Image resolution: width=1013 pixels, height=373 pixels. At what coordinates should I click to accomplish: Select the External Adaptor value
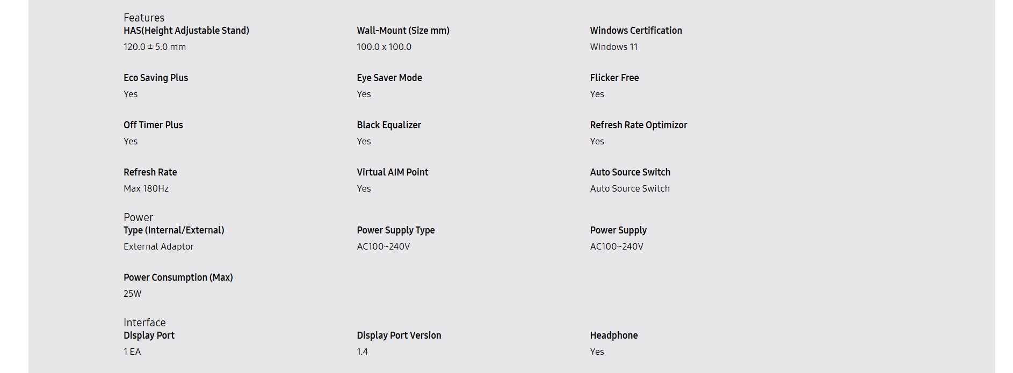[158, 246]
